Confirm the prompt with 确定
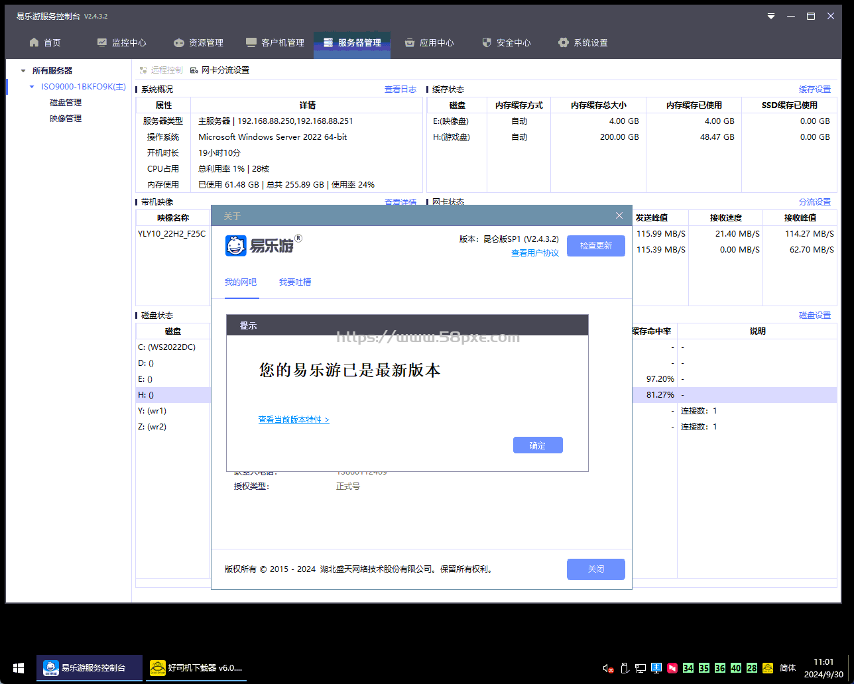 coord(538,445)
